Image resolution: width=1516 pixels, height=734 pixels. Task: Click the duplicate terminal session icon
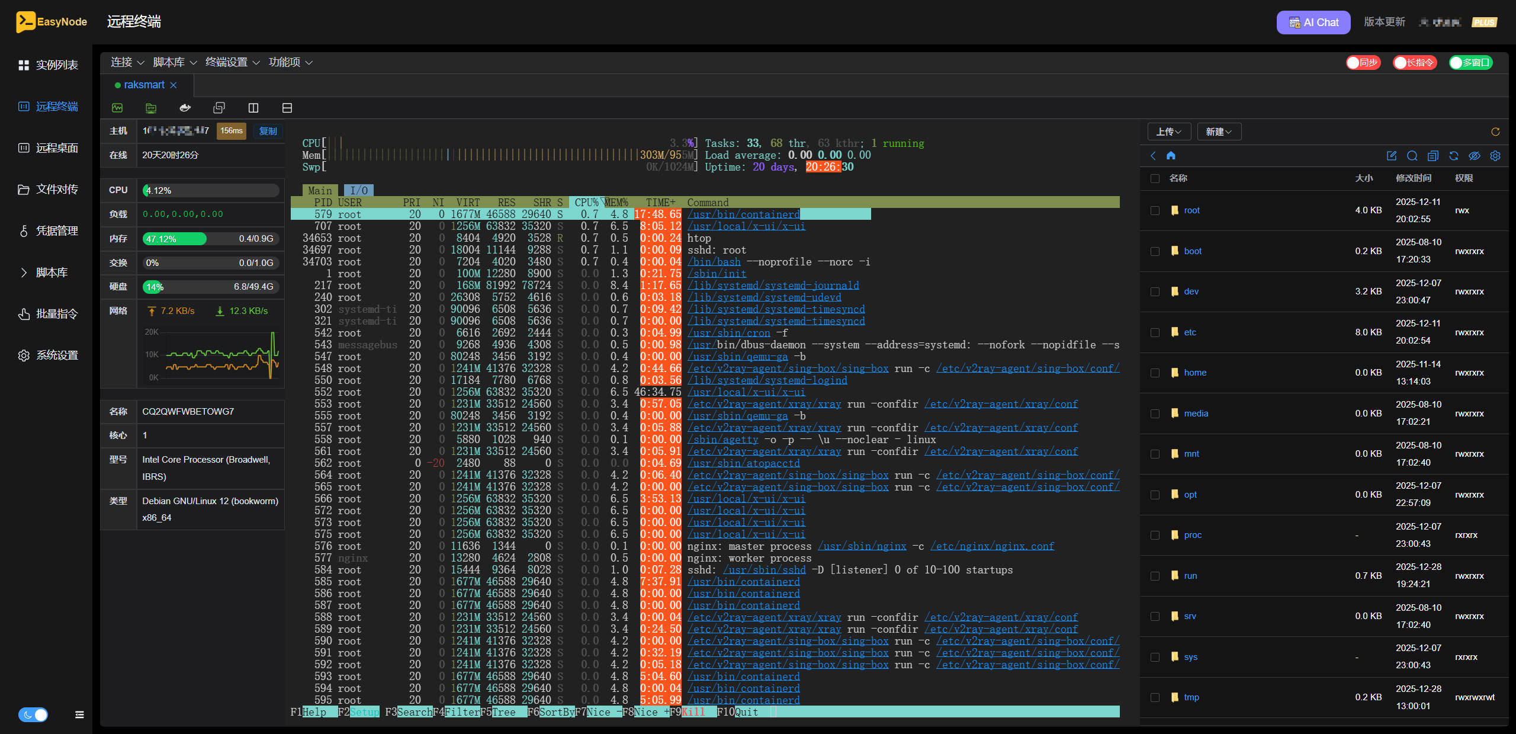(219, 108)
